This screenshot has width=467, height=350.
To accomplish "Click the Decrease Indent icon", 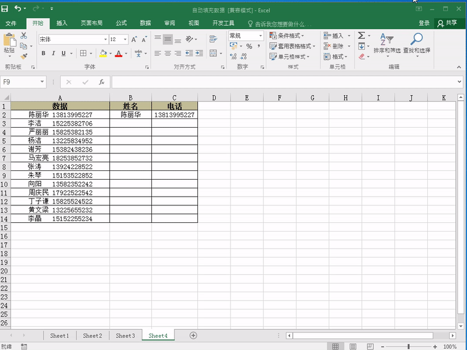I will pyautogui.click(x=189, y=53).
